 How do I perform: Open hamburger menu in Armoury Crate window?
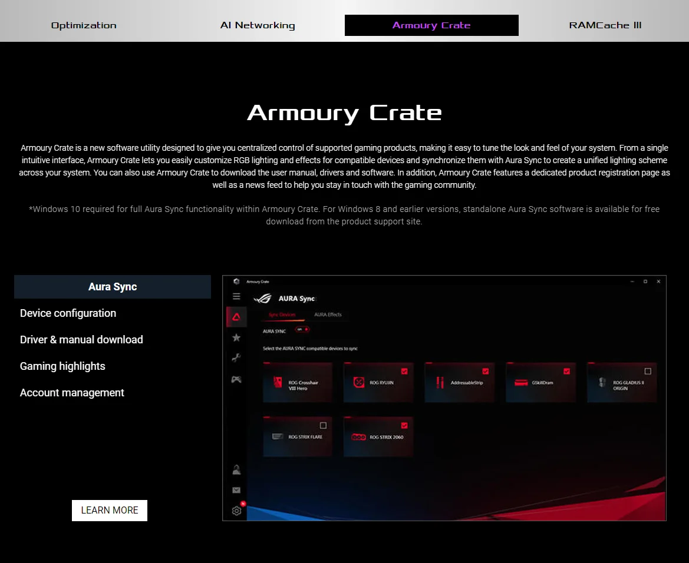[x=236, y=296]
